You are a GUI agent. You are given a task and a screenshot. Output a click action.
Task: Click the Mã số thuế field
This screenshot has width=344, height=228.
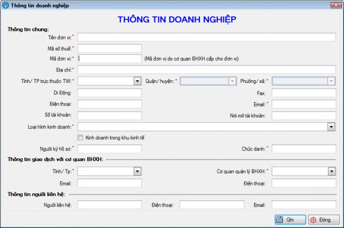coord(110,48)
